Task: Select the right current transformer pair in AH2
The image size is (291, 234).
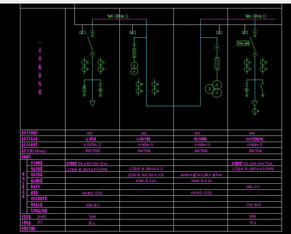Action: [155, 87]
